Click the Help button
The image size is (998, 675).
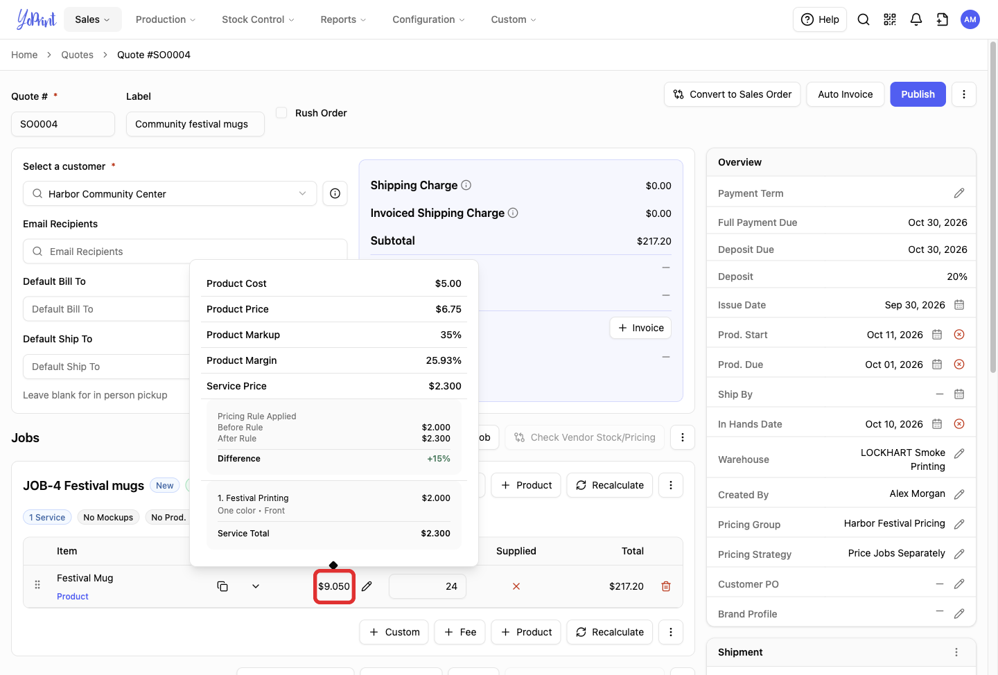click(x=820, y=19)
